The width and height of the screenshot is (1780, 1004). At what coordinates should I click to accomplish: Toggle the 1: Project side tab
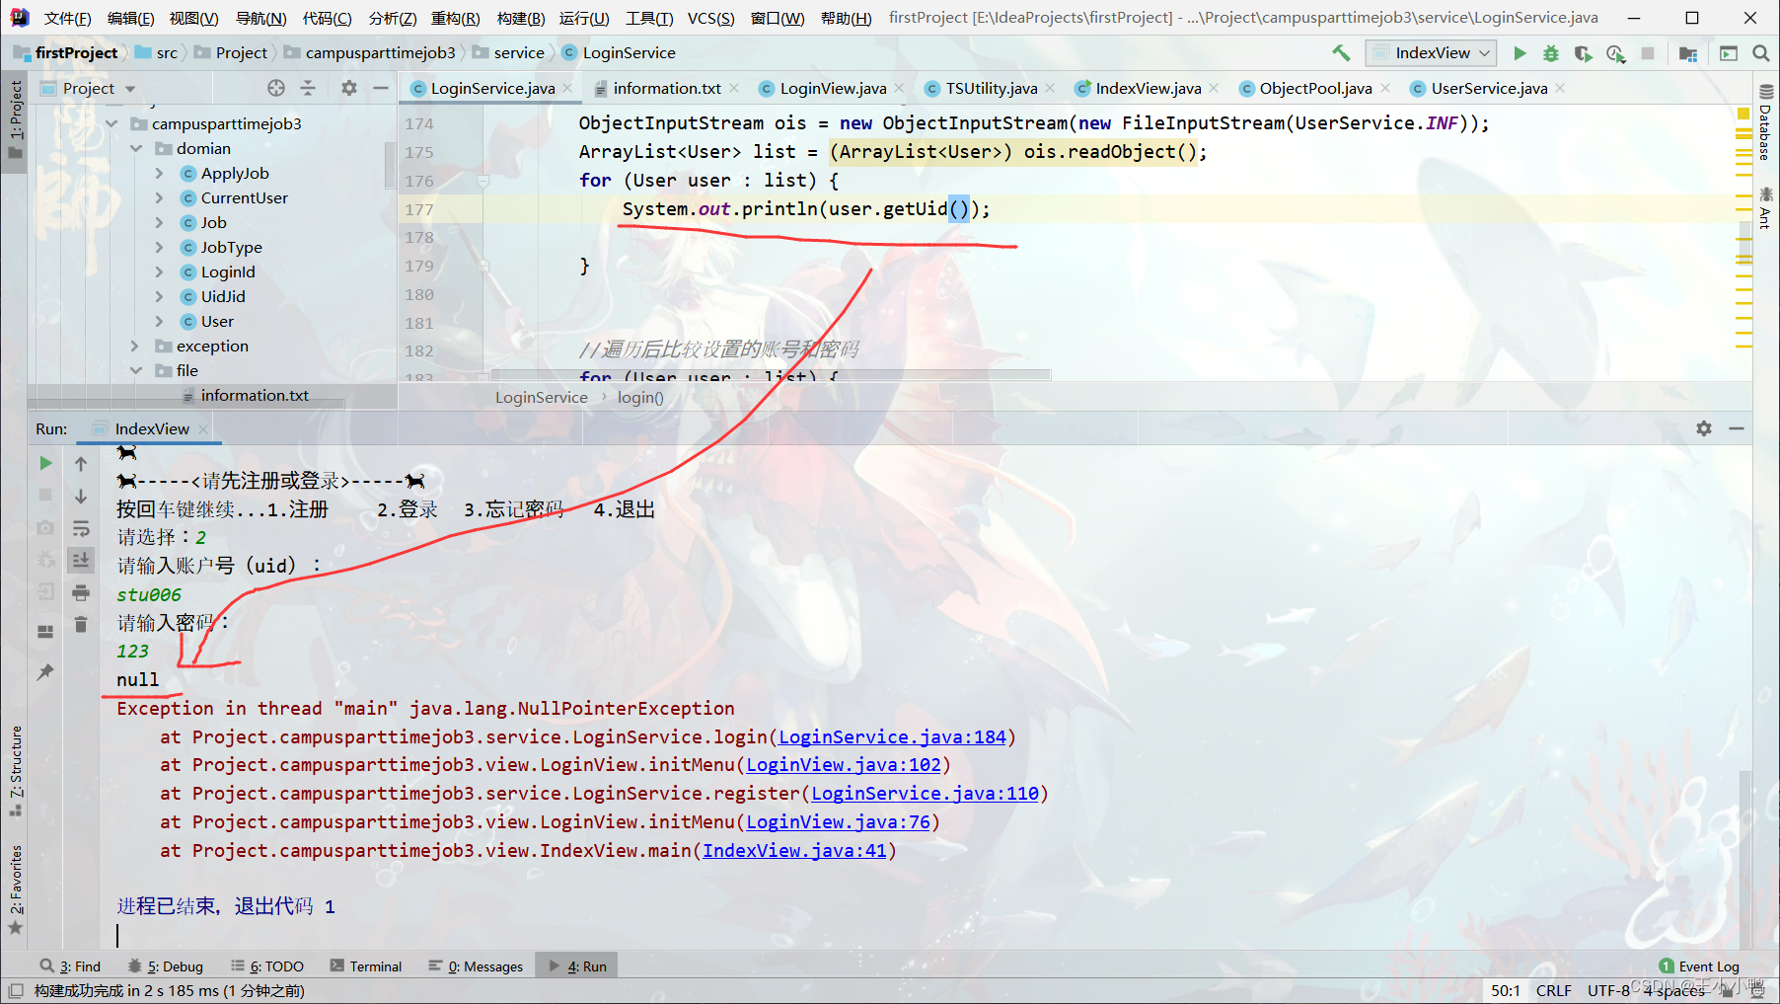click(x=15, y=118)
